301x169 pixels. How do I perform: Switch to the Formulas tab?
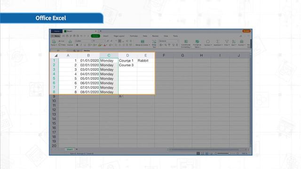(134, 36)
